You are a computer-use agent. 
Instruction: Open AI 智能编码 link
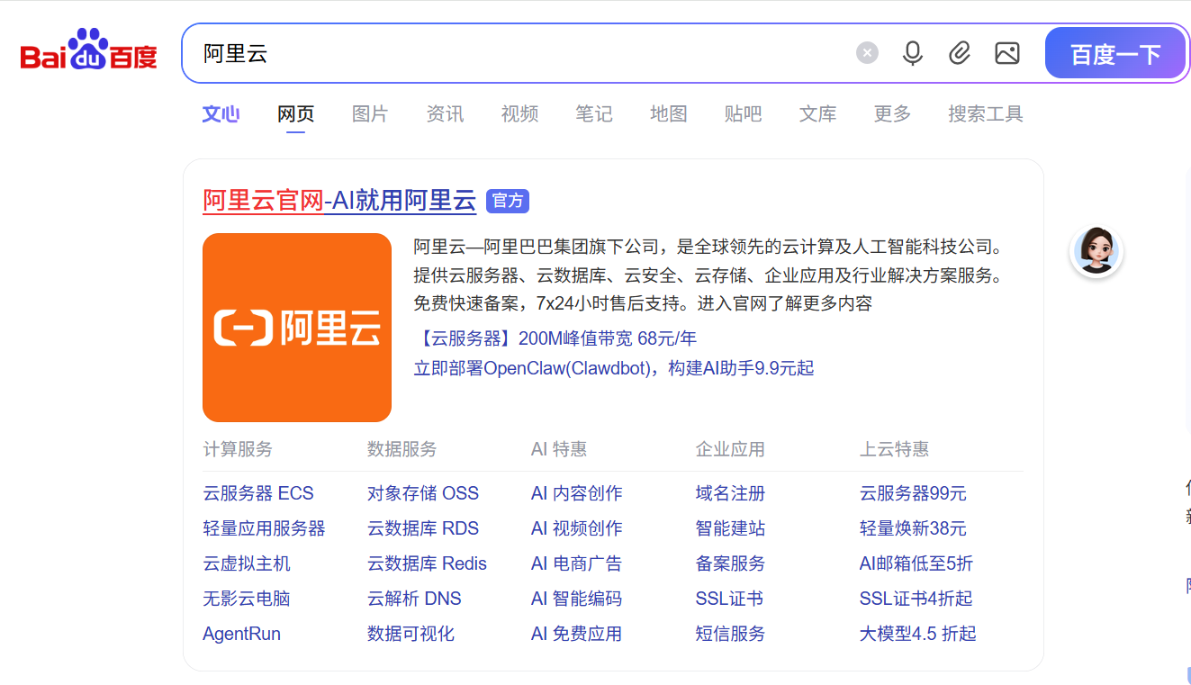coord(576,599)
